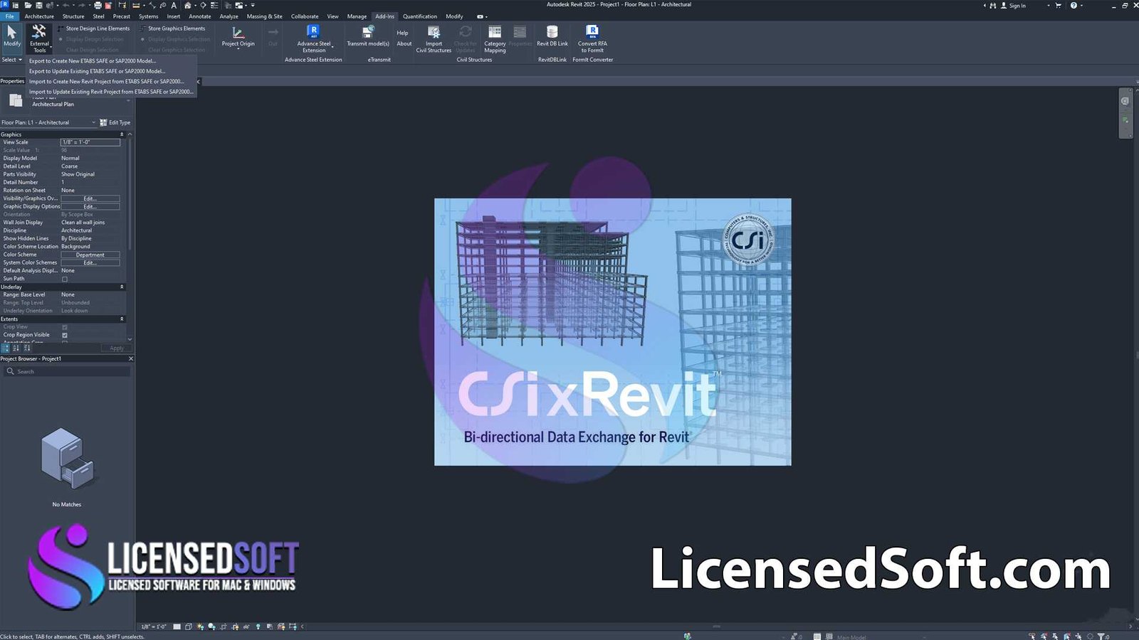Collapse the Underlay properties section

click(122, 287)
